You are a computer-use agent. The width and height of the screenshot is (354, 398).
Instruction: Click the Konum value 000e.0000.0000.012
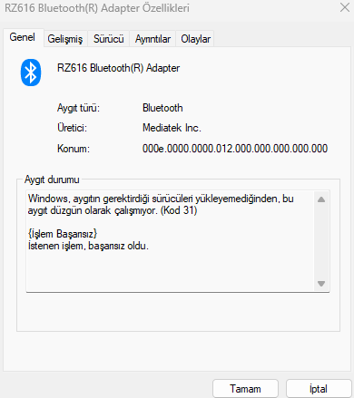[235, 149]
